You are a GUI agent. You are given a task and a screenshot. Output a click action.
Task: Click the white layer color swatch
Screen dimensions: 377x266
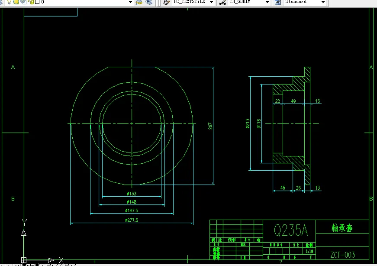tap(37, 2)
